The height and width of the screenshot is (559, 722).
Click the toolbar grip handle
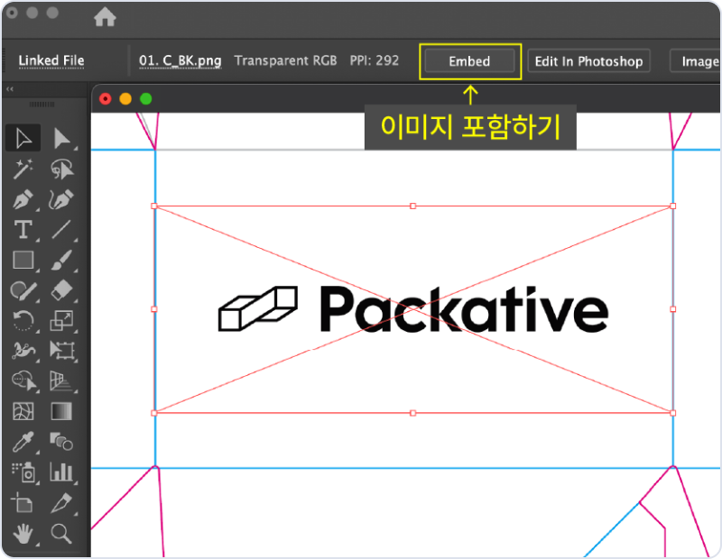pyautogui.click(x=42, y=105)
